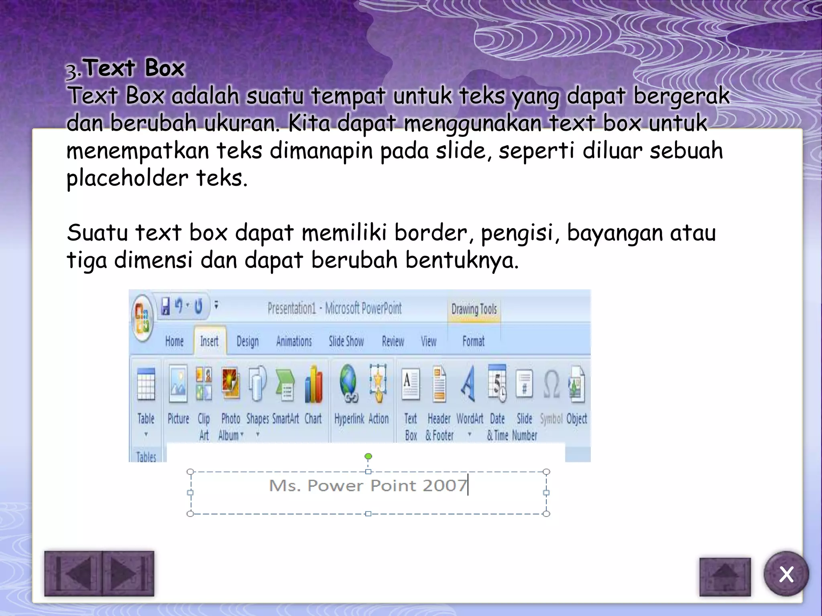822x616 pixels.
Task: Click the Symbol omega icon
Action: pyautogui.click(x=551, y=384)
